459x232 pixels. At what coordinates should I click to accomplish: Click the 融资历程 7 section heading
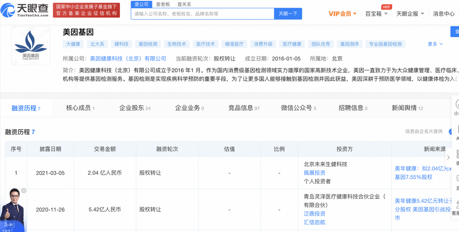pyautogui.click(x=20, y=132)
